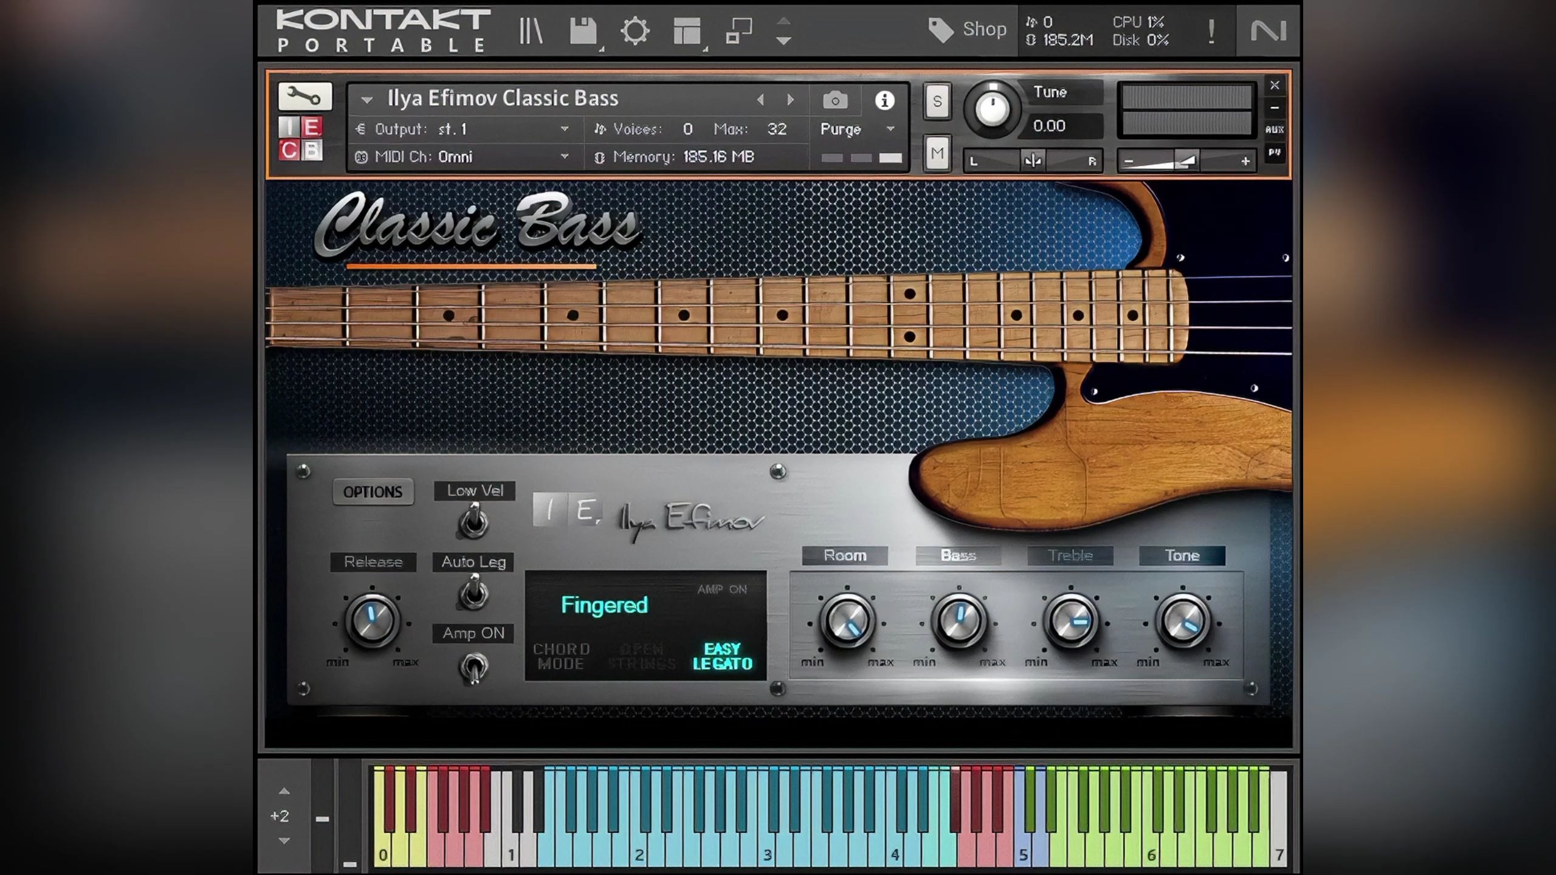Open the Purge dropdown menu

coord(858,129)
